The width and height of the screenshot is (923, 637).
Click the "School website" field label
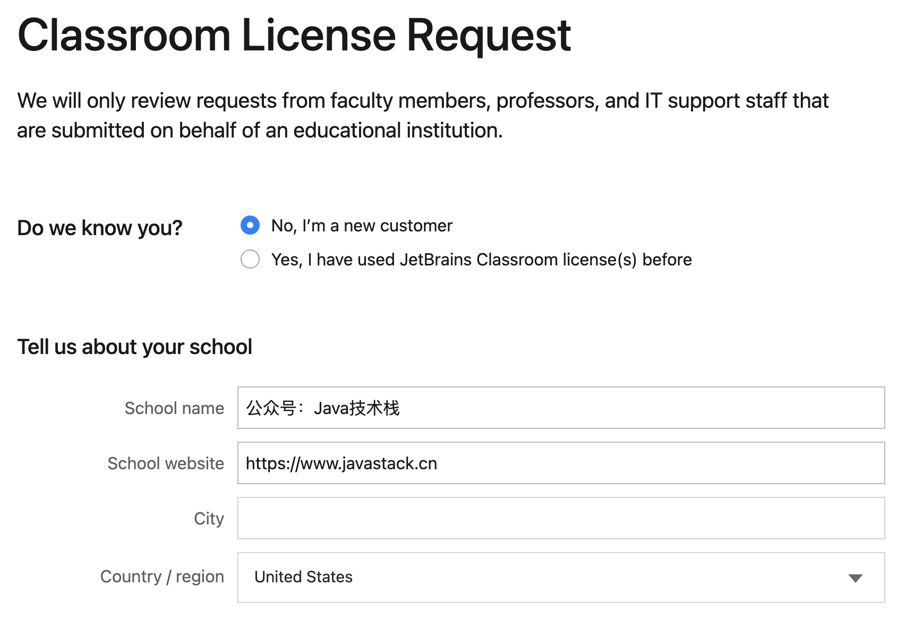[166, 463]
